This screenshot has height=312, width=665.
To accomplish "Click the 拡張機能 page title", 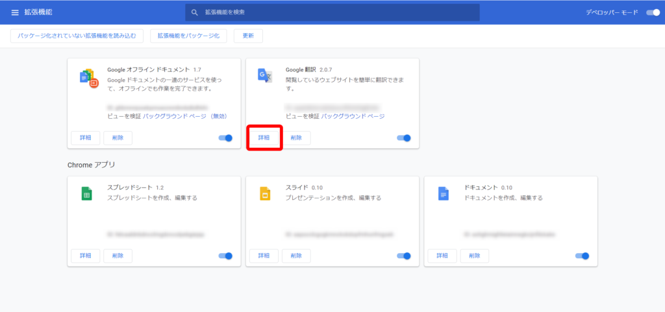I will pos(38,13).
